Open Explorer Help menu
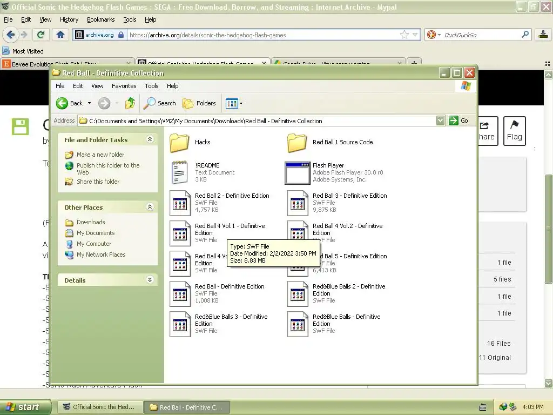The height and width of the screenshot is (415, 553). click(172, 86)
